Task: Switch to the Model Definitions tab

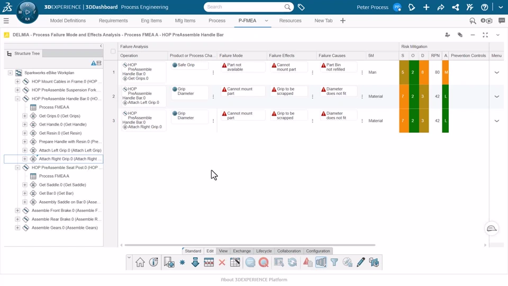Action: point(68,21)
